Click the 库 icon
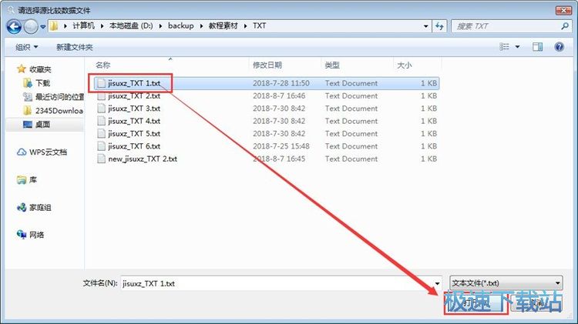 (x=22, y=179)
